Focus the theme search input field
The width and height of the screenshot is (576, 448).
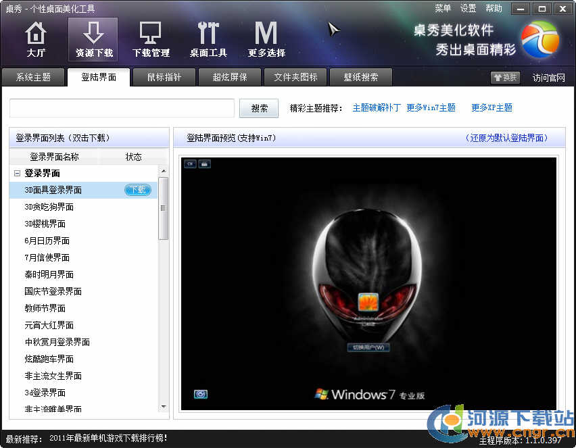pyautogui.click(x=122, y=108)
